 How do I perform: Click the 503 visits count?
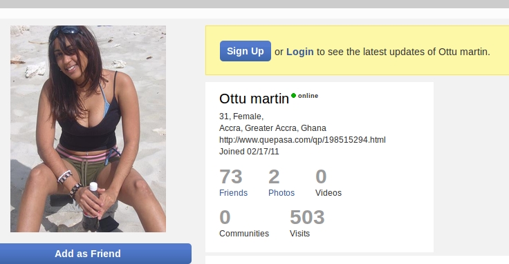307,217
